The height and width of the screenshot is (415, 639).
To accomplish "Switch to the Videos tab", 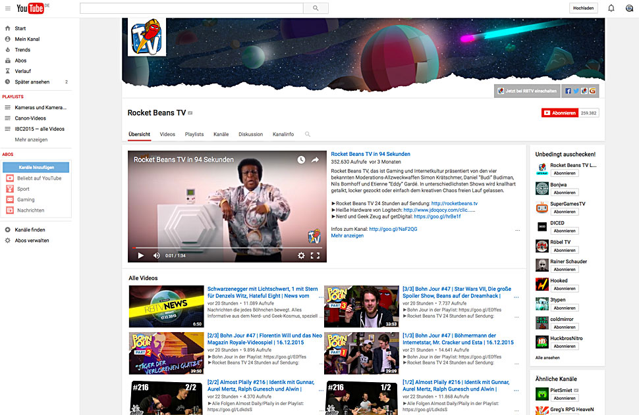I will [x=167, y=134].
